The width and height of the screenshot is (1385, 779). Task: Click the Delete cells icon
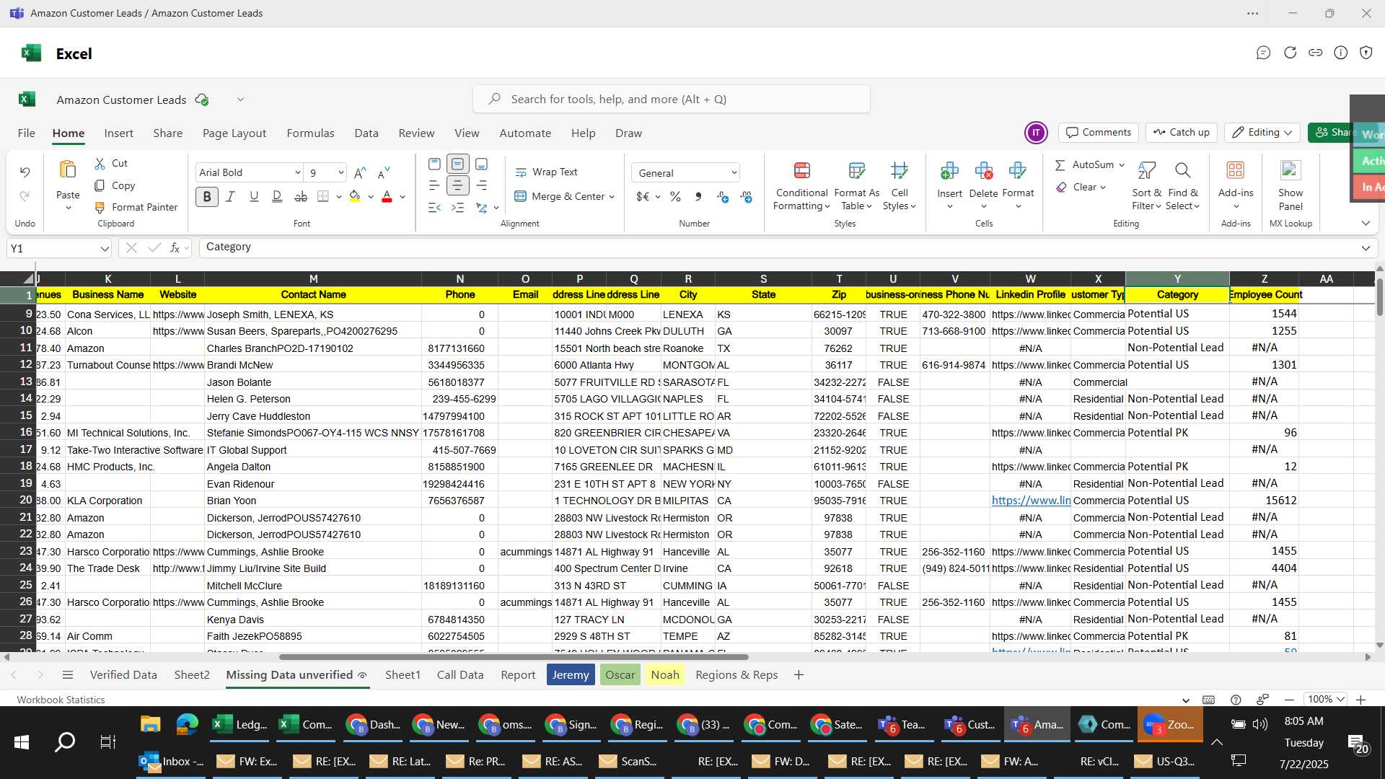click(983, 171)
